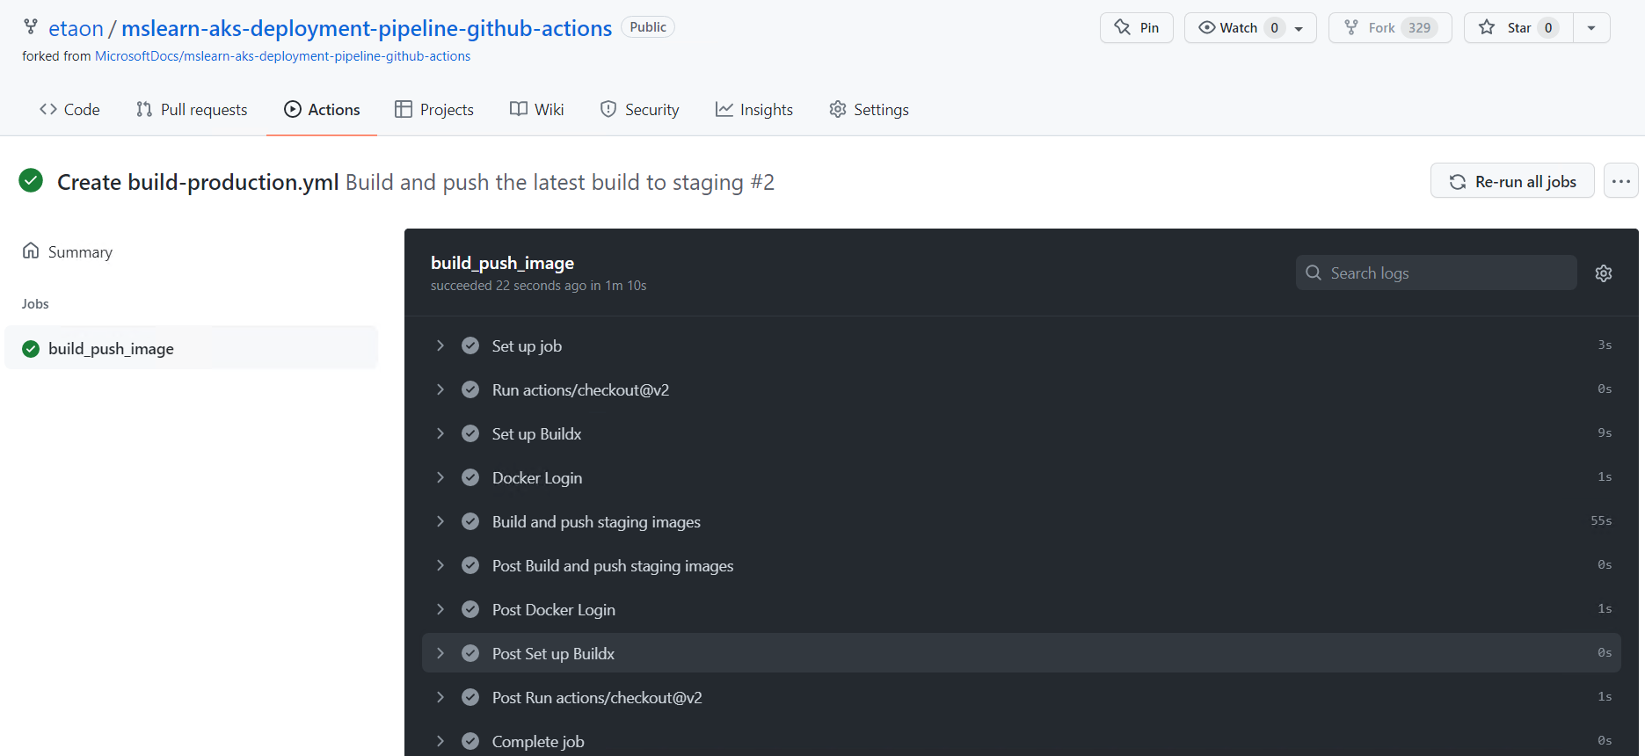1645x756 pixels.
Task: Click the magnifier icon in Search logs
Action: pyautogui.click(x=1314, y=273)
